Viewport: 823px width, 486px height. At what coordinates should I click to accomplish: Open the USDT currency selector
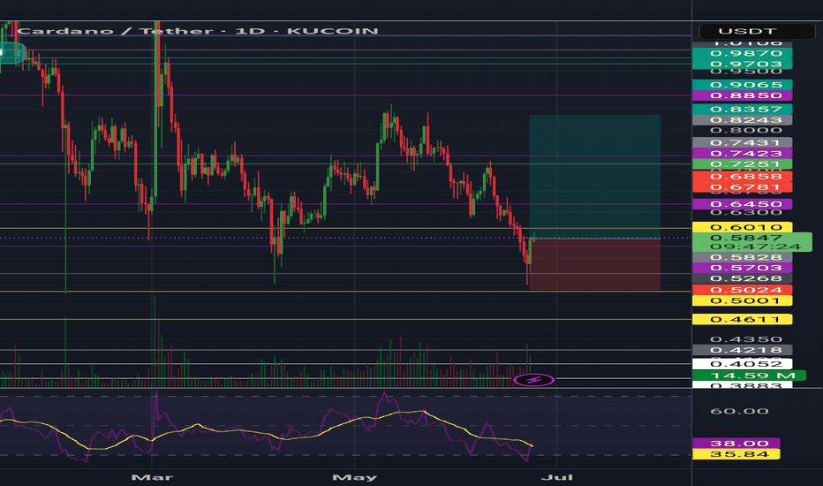point(757,31)
